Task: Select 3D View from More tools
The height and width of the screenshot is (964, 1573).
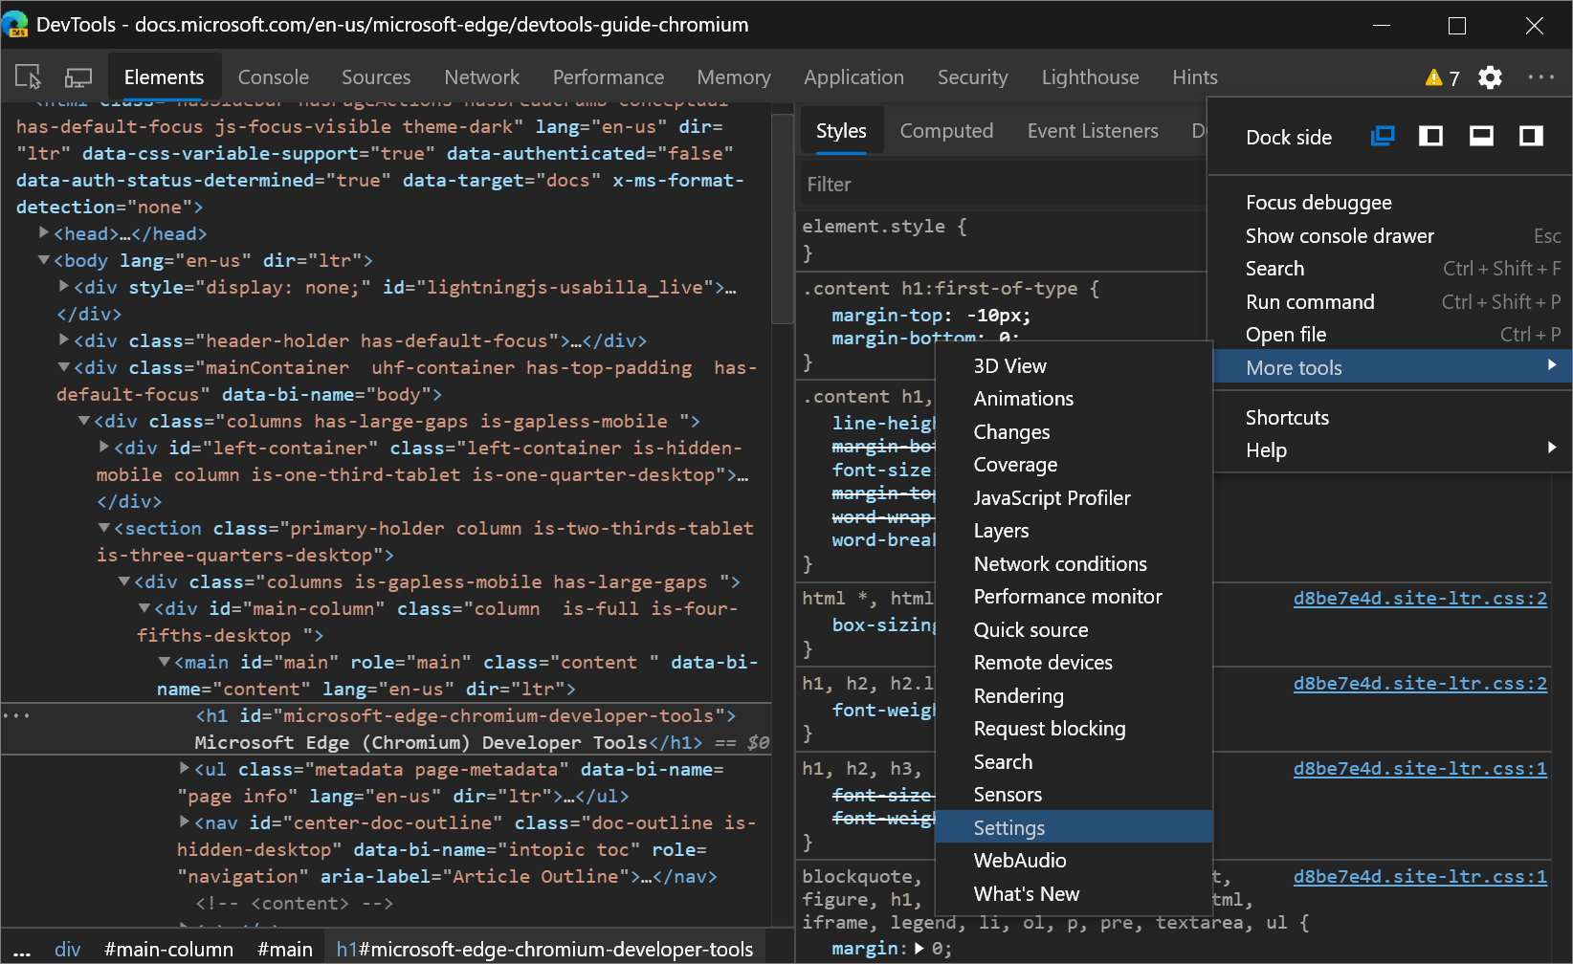Action: click(1009, 365)
